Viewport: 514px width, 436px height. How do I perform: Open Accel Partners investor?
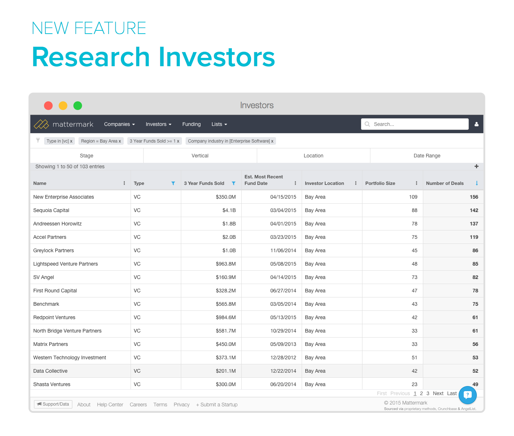pyautogui.click(x=50, y=237)
